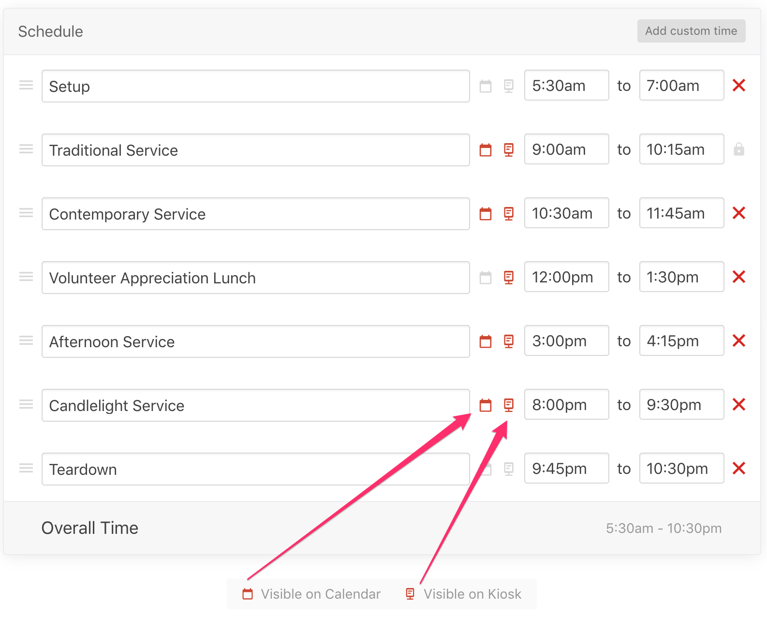Hide Candlelight Service from the kiosk
The width and height of the screenshot is (767, 618).
(509, 405)
